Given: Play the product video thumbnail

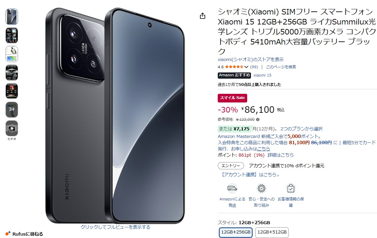Looking at the screenshot, I should click(12, 128).
